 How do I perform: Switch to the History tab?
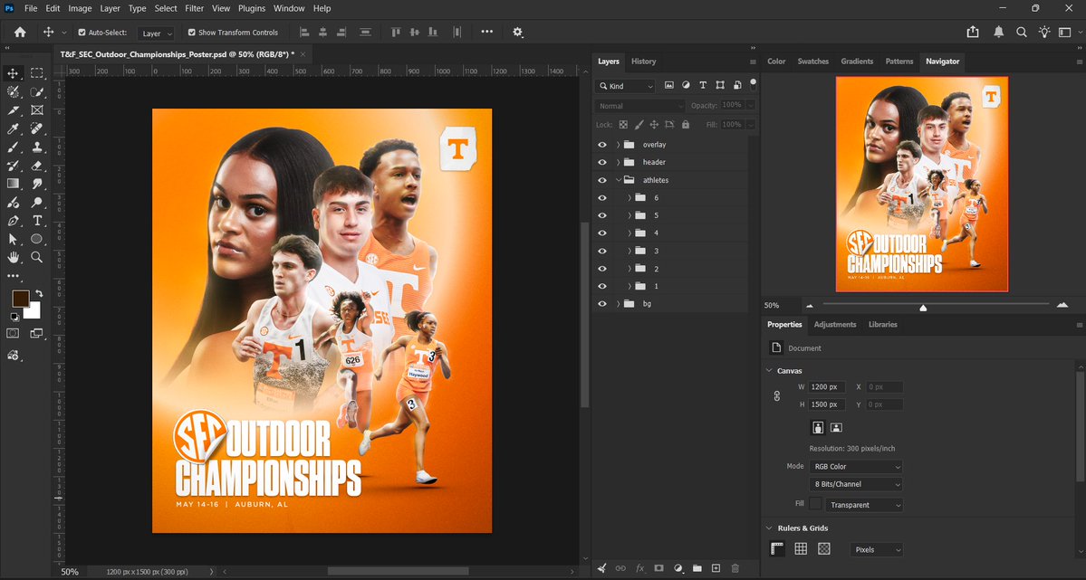643,62
